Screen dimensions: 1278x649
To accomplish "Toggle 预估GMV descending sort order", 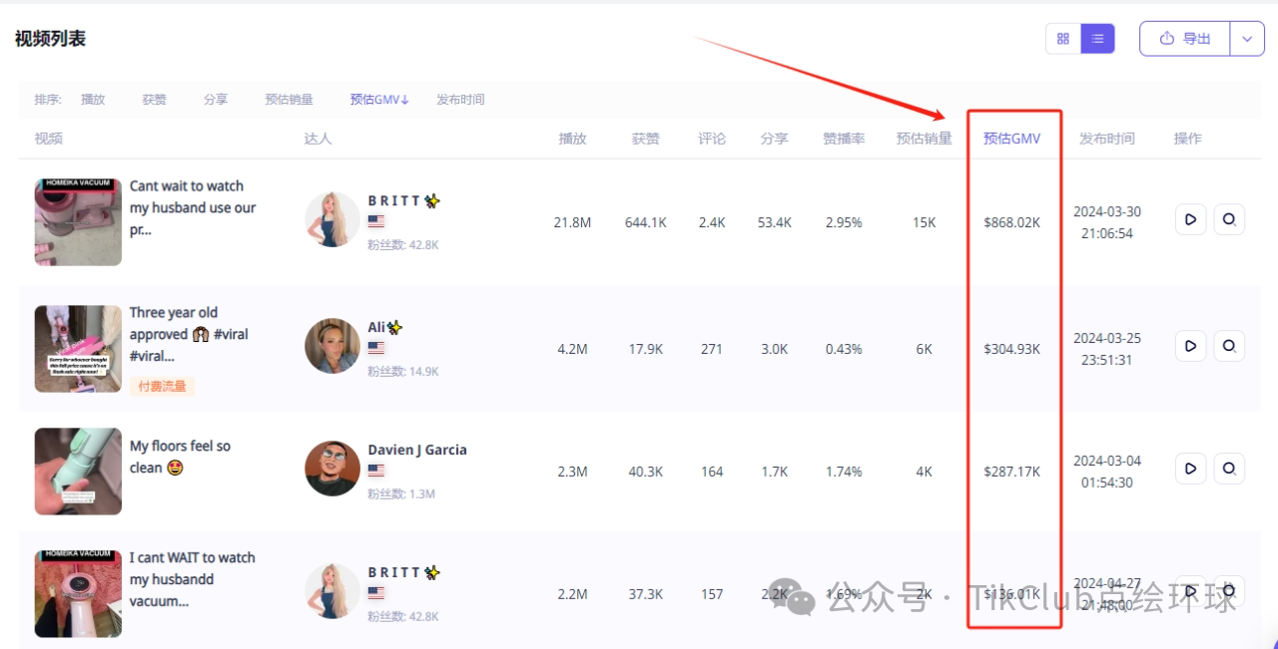I will pos(379,100).
